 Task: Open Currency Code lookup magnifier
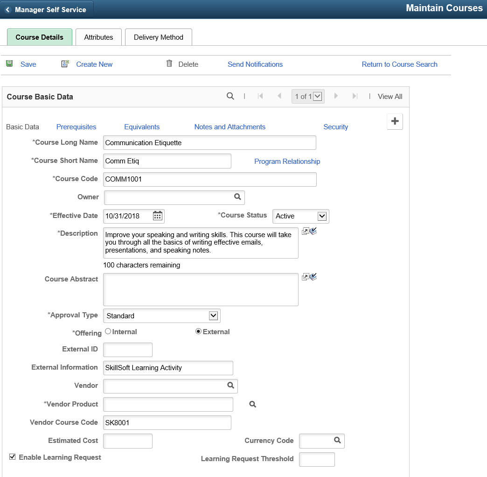tap(338, 440)
